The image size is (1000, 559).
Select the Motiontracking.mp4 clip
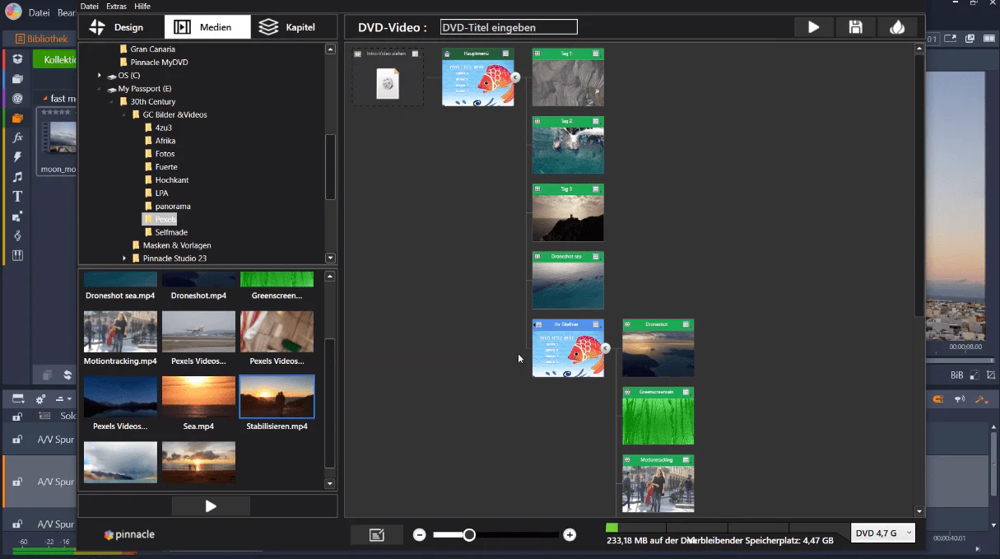120,332
